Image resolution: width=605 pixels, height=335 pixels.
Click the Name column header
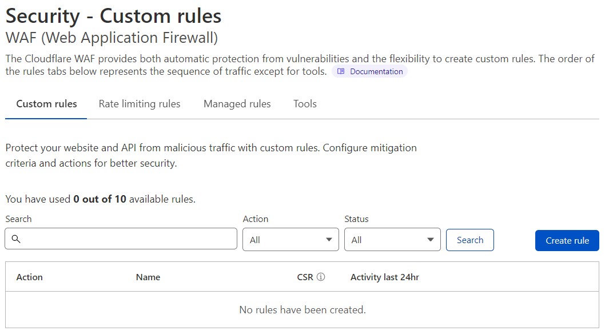click(x=148, y=277)
